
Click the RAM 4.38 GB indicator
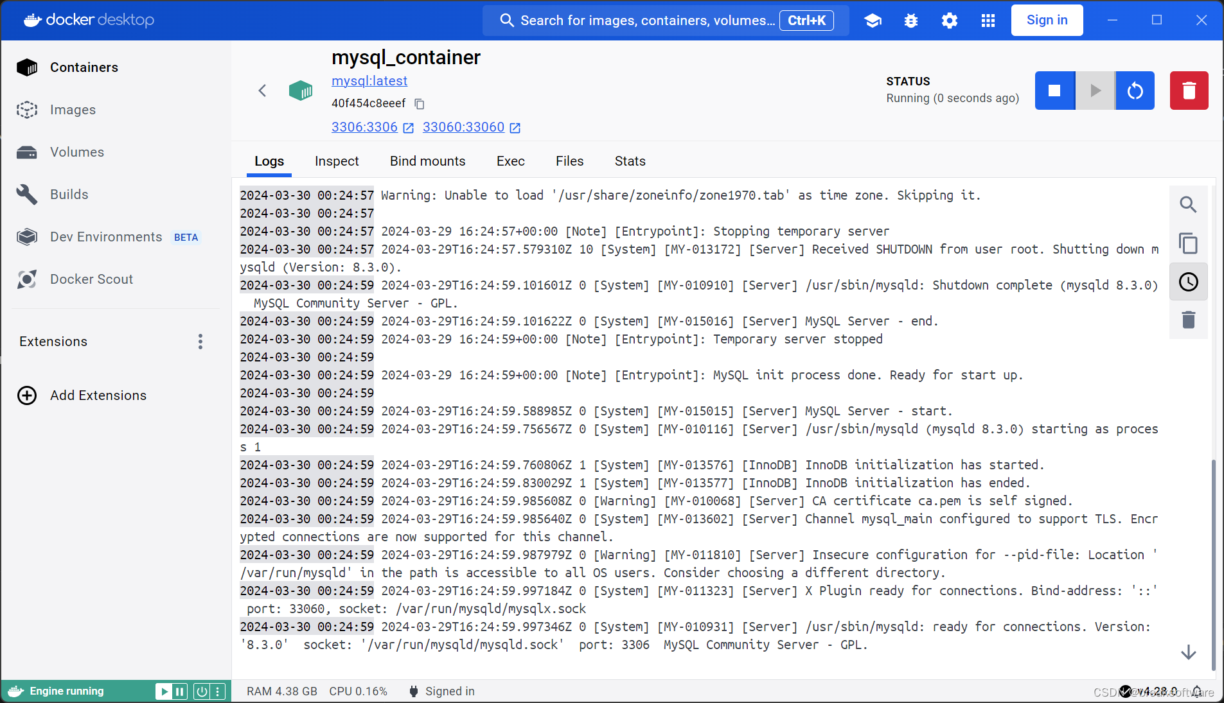[282, 691]
